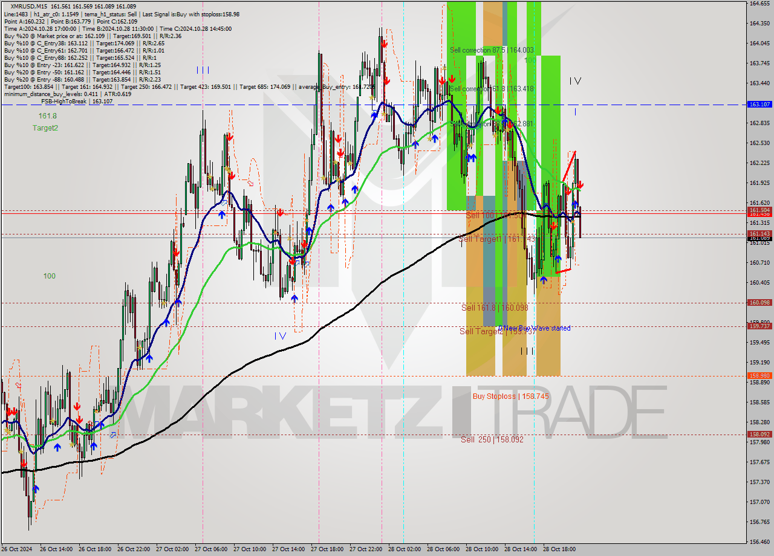Screen dimensions: 774x556
Task: Click the 164.045 price axis value
Action: coord(759,43)
